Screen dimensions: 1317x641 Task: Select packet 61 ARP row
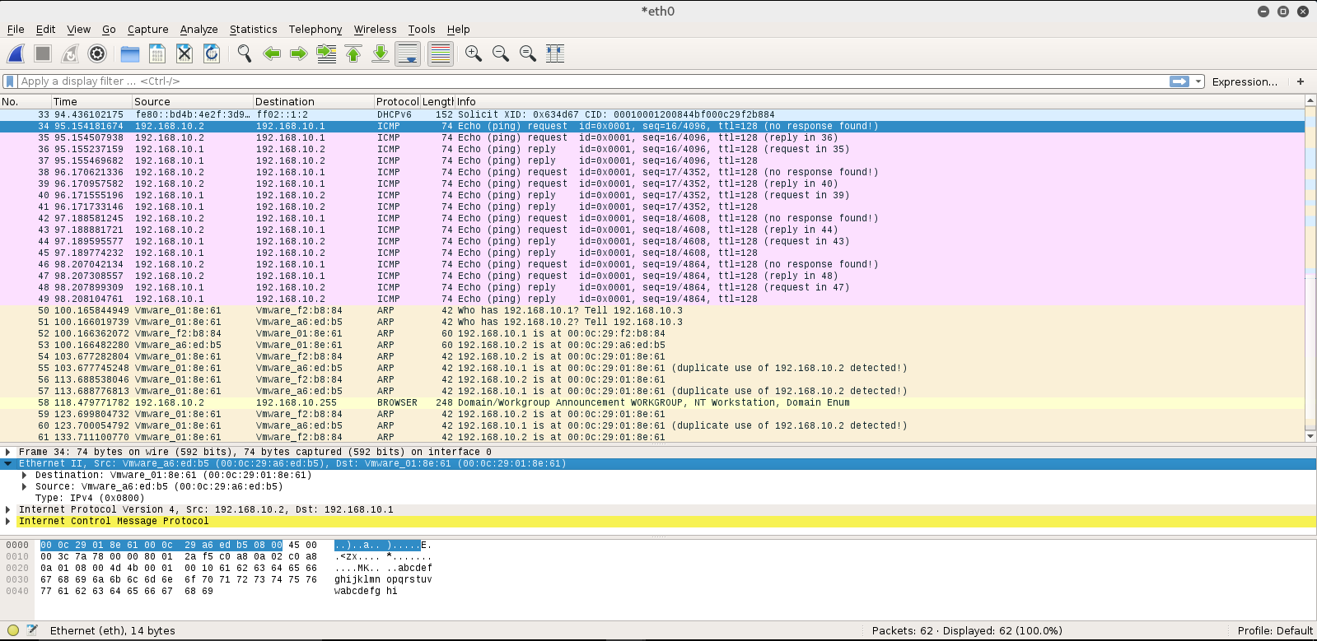point(652,437)
